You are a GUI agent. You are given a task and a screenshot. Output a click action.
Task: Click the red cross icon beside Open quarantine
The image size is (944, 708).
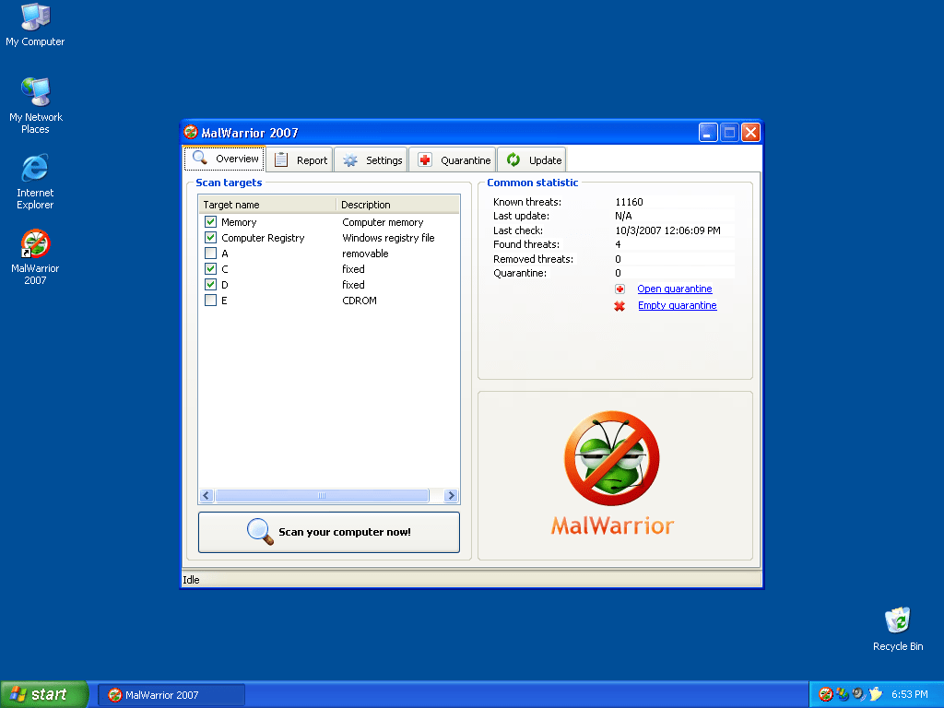(x=619, y=289)
